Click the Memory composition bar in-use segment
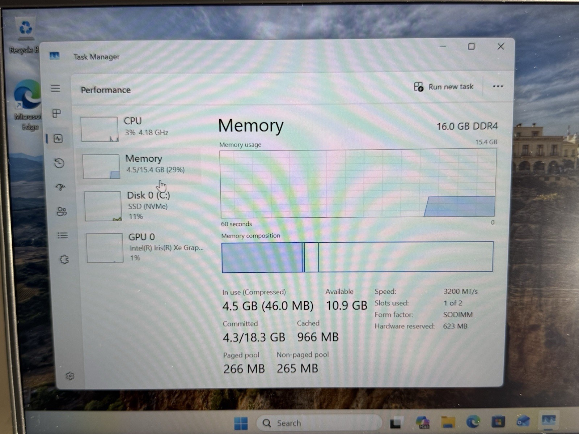579x434 pixels. [x=262, y=257]
